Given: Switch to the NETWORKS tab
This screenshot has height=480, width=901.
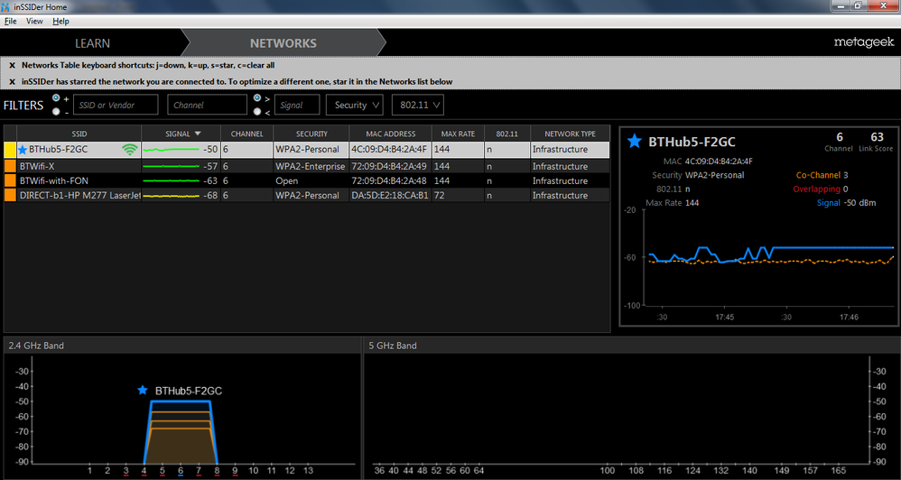Looking at the screenshot, I should click(x=283, y=43).
